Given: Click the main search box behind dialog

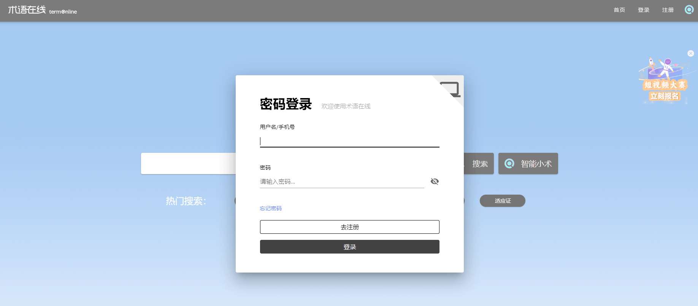Looking at the screenshot, I should (188, 163).
